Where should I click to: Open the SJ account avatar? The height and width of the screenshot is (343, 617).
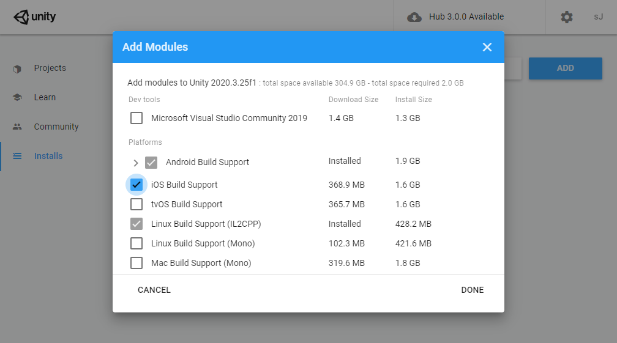tap(598, 17)
